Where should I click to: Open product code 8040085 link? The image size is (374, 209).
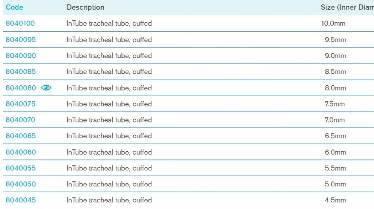pos(21,72)
